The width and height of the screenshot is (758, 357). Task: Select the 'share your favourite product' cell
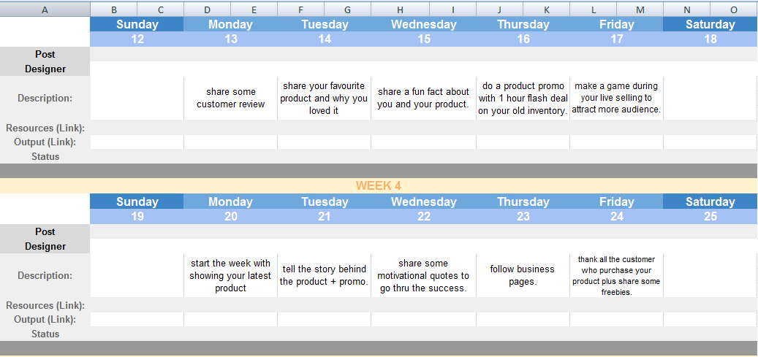[325, 98]
